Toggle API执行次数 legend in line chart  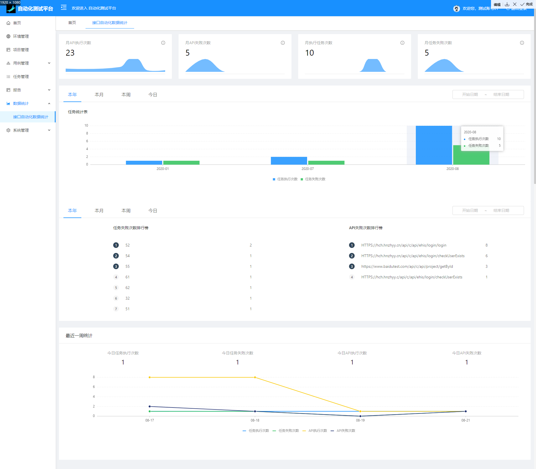[315, 431]
